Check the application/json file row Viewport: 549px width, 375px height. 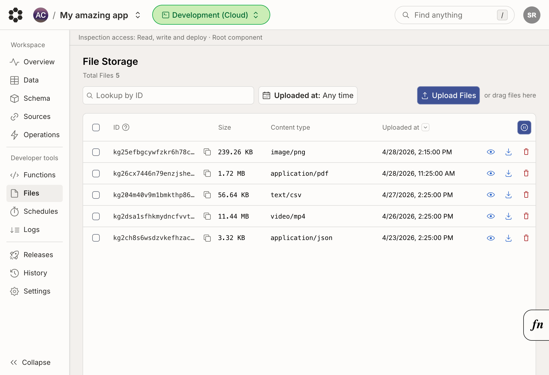(x=96, y=238)
